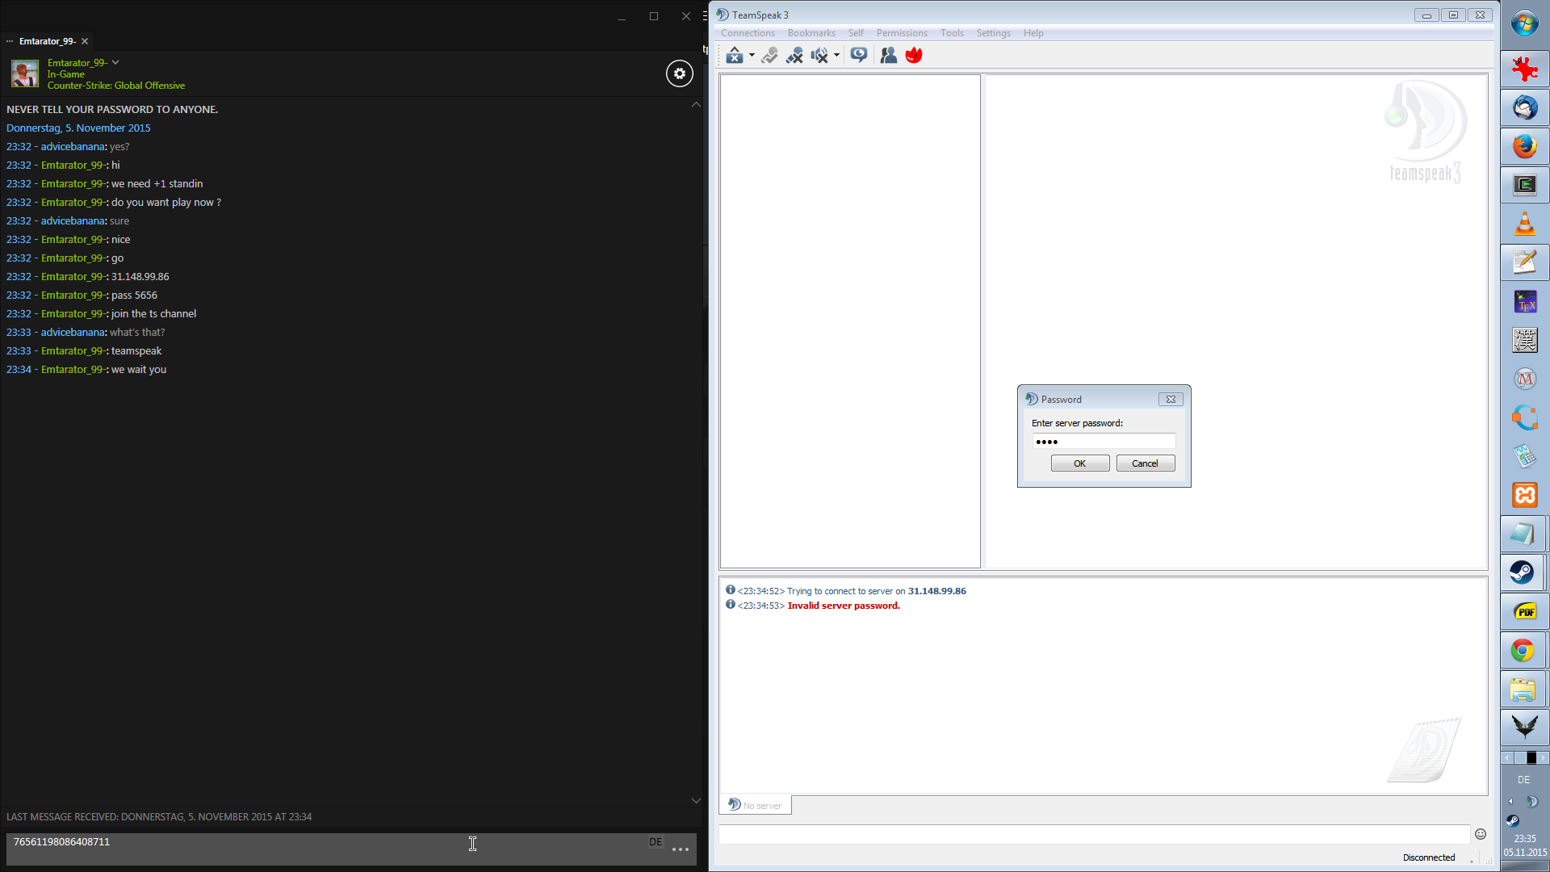This screenshot has height=872, width=1550.
Task: Click the emoticon smiley icon in TeamSpeak
Action: click(x=1480, y=834)
